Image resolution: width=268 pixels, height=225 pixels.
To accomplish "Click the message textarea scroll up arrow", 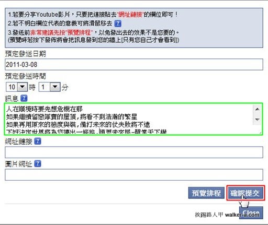I will [257, 109].
